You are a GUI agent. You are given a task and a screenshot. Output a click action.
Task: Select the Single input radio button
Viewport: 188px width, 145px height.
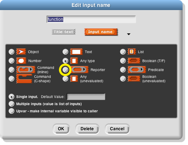[12, 97]
